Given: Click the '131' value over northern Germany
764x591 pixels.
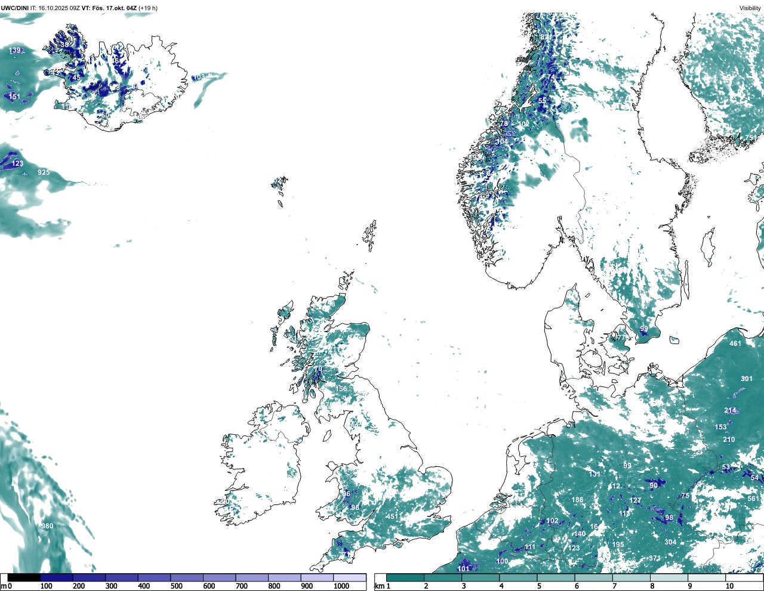Looking at the screenshot, I should (x=594, y=474).
